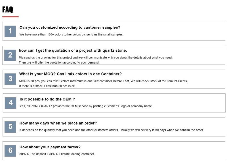Screen dimensions: 227x164
Task: Select 'How about your payment terms' question
Action: pos(50,147)
